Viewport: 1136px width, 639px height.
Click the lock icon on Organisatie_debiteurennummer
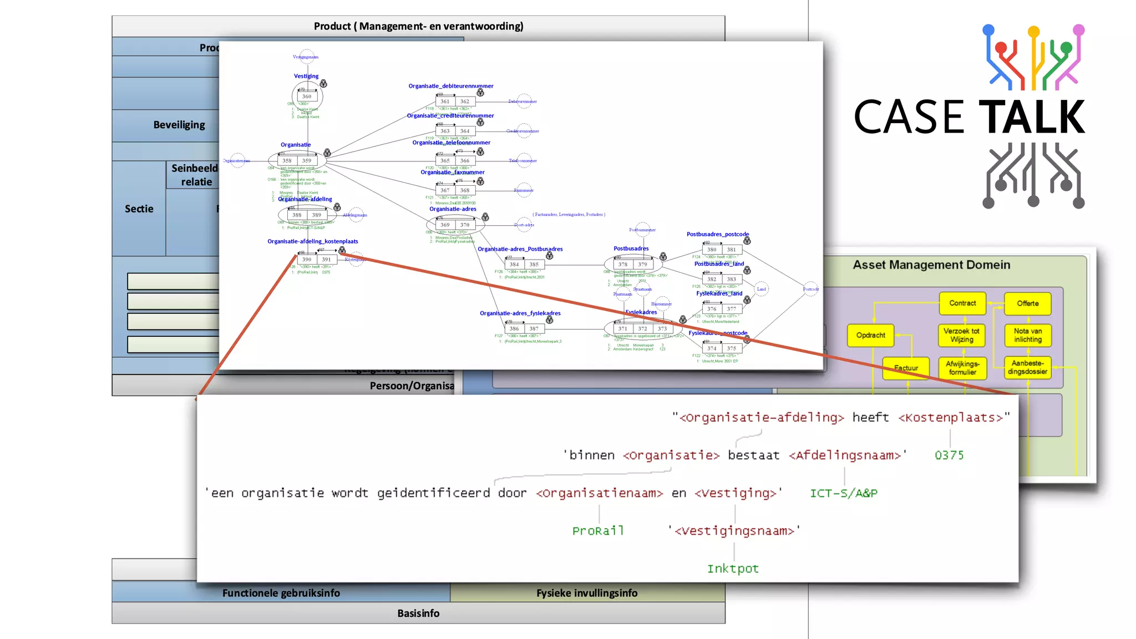480,93
